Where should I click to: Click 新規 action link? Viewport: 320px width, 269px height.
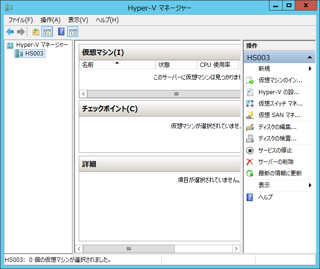264,69
